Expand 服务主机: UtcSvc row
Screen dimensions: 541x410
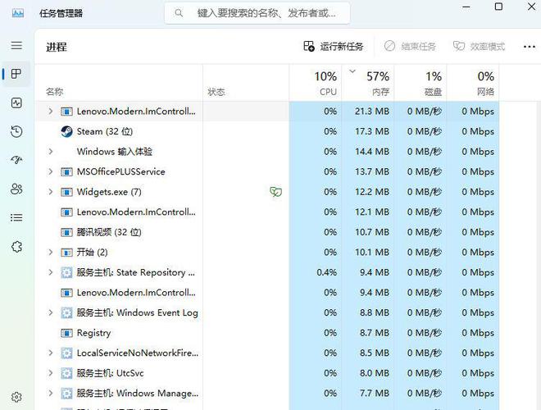(50, 373)
